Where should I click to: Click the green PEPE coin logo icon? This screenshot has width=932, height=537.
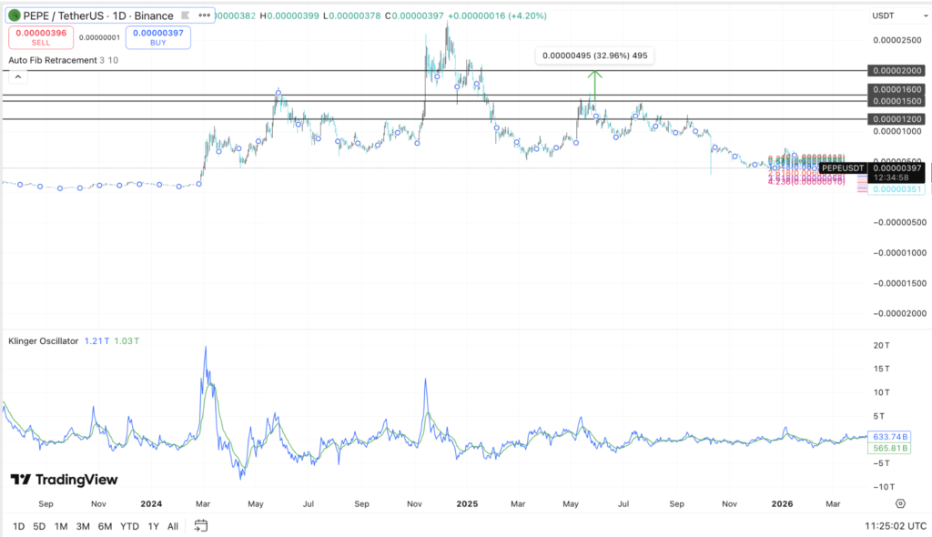[x=15, y=15]
